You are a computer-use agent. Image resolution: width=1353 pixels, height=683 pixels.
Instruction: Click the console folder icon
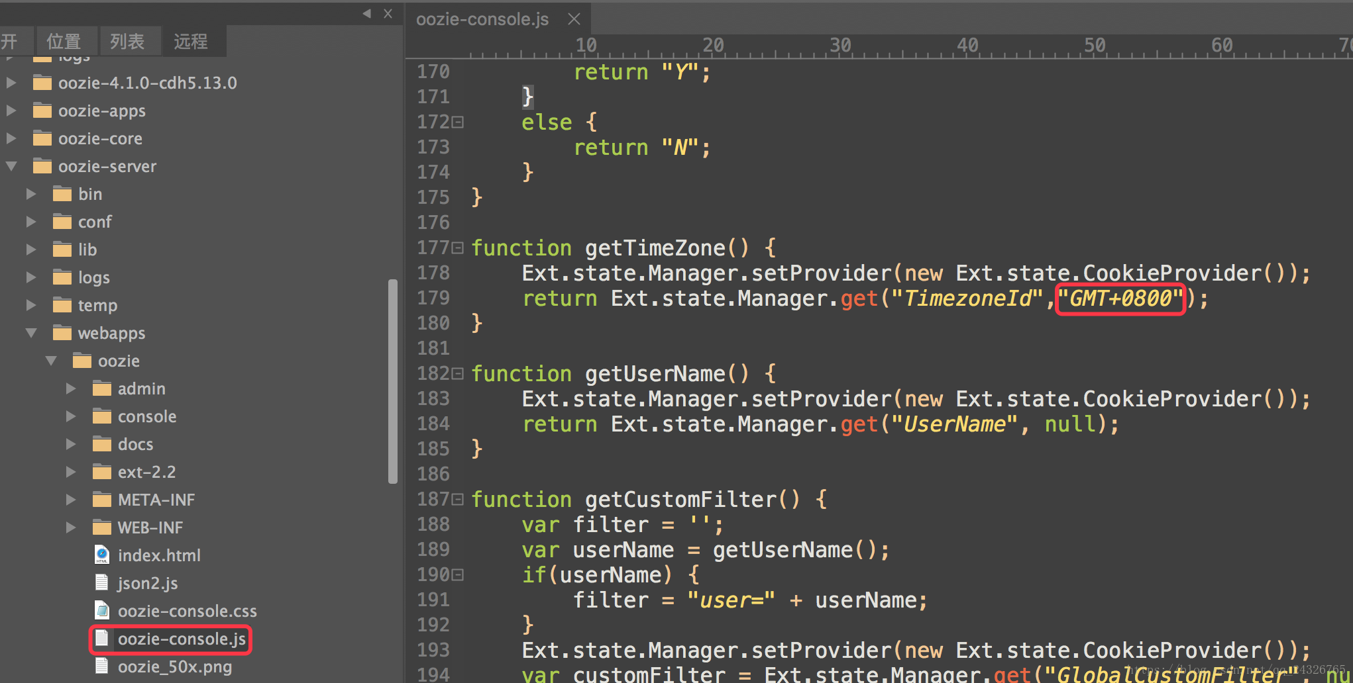pyautogui.click(x=102, y=416)
